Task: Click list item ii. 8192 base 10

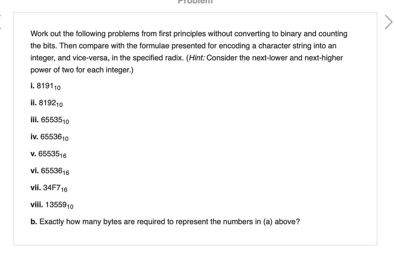Action: click(x=47, y=103)
